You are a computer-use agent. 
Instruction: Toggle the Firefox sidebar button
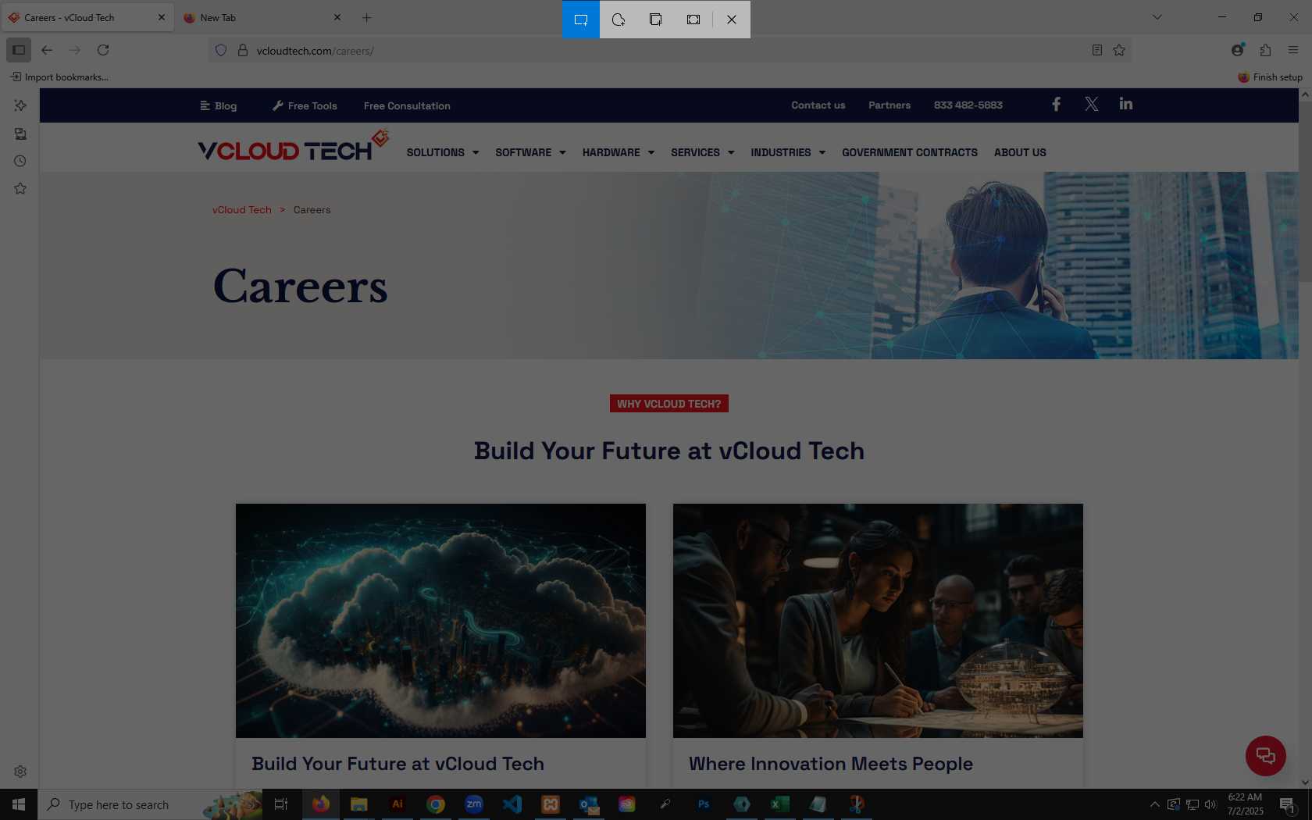point(19,50)
